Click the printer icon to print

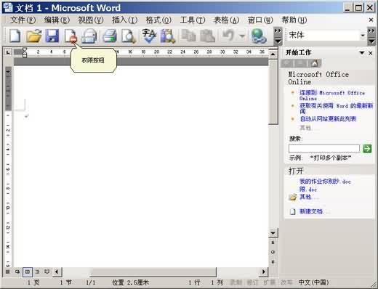(110, 36)
